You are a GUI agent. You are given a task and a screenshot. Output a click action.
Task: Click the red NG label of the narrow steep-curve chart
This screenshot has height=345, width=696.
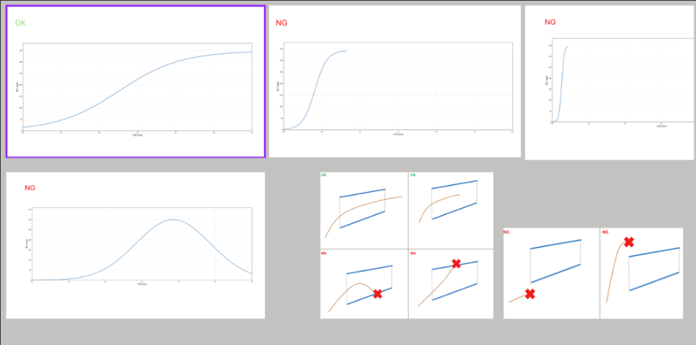(x=550, y=22)
